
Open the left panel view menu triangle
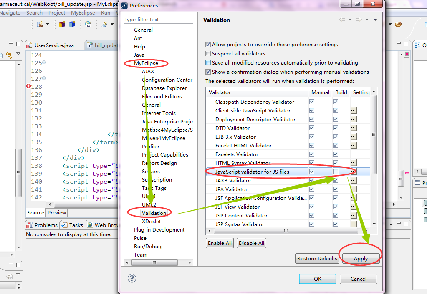click(18, 54)
